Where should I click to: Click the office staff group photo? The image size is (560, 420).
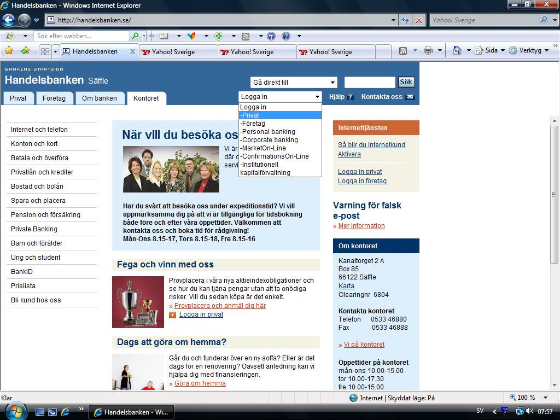tap(171, 170)
